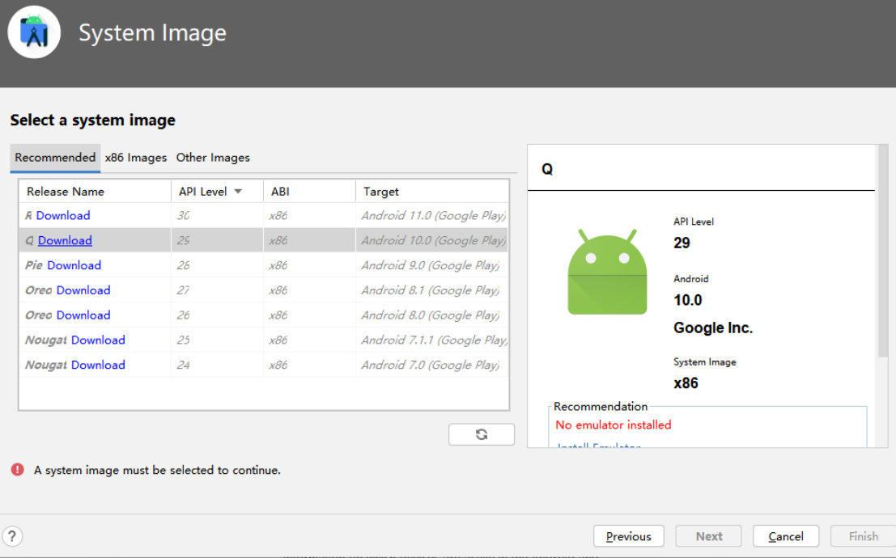Open the Other Images tab
This screenshot has width=896, height=558.
[x=213, y=158]
